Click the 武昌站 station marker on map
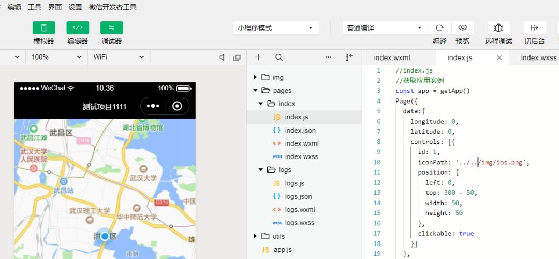 (64, 182)
